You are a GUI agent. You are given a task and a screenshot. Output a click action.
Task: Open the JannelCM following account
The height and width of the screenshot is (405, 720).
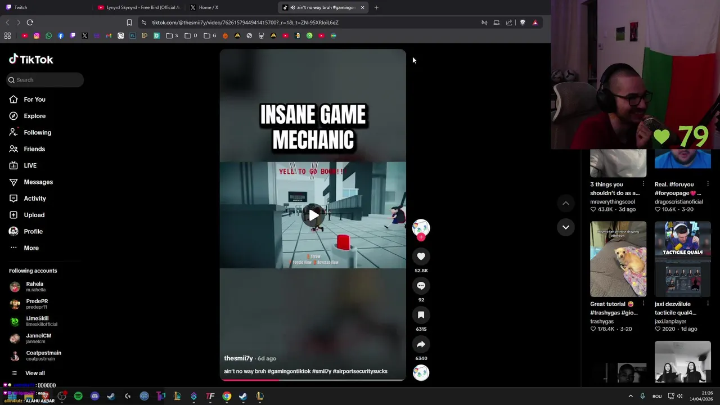[x=35, y=339]
